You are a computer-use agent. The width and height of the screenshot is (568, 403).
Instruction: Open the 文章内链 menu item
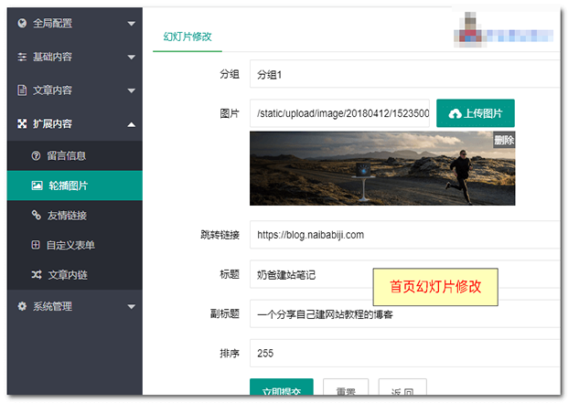(x=75, y=274)
